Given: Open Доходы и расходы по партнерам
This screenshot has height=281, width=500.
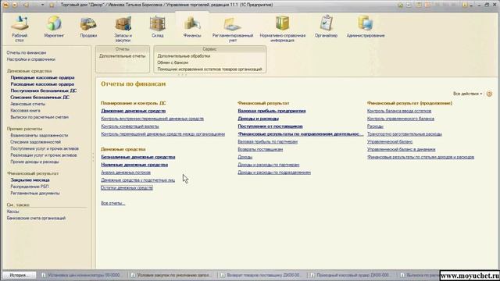Looking at the screenshot, I should point(269,165).
